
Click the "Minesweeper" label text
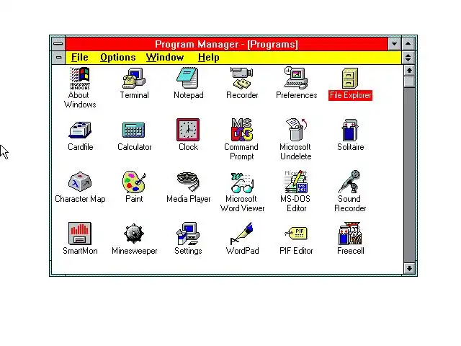135,251
